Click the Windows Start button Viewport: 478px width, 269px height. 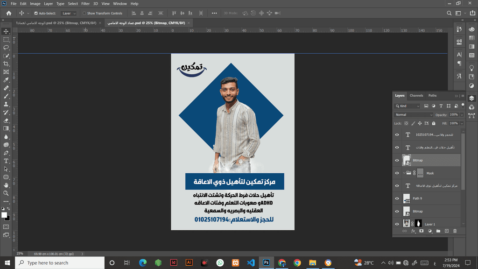click(x=7, y=262)
